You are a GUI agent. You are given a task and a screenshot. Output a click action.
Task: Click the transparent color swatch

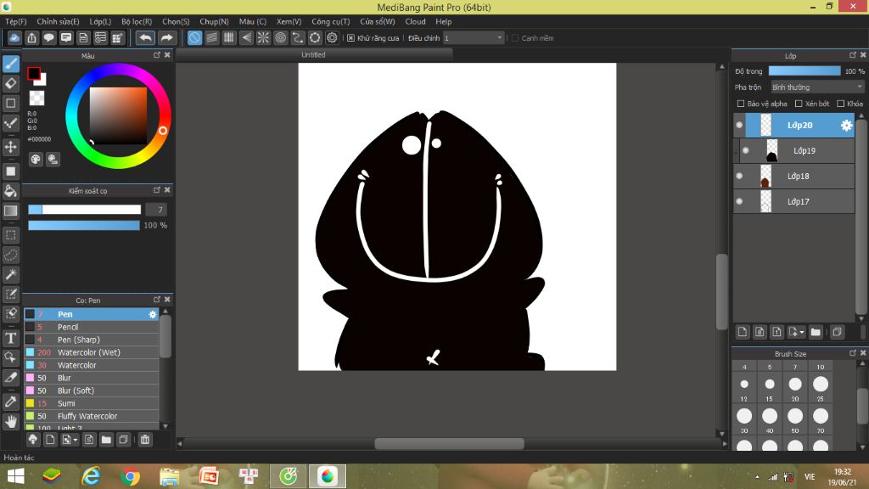click(36, 98)
